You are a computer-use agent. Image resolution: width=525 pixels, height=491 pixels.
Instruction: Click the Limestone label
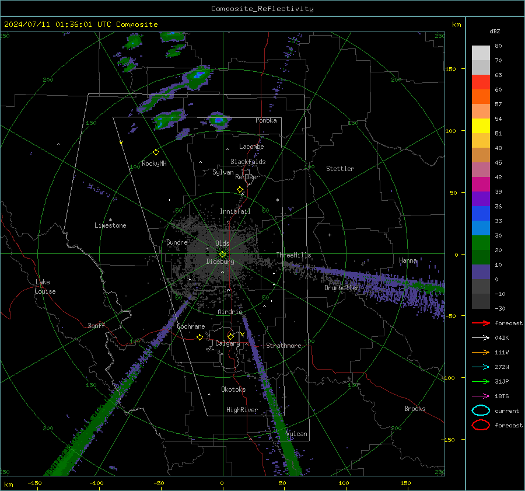[110, 225]
